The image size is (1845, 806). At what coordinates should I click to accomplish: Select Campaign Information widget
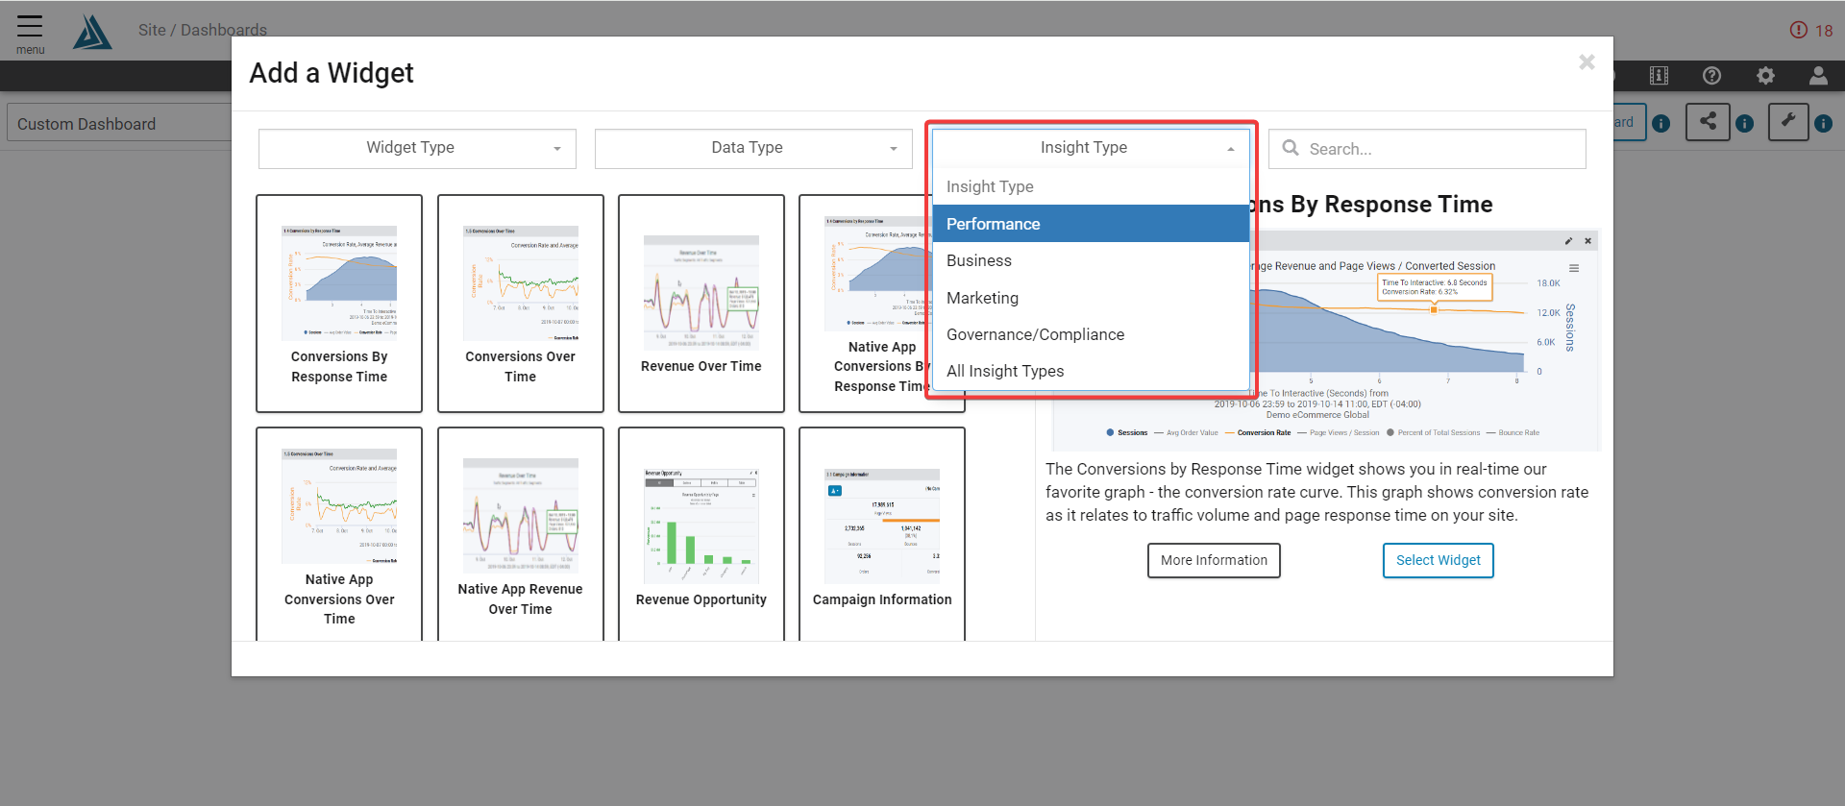882,534
